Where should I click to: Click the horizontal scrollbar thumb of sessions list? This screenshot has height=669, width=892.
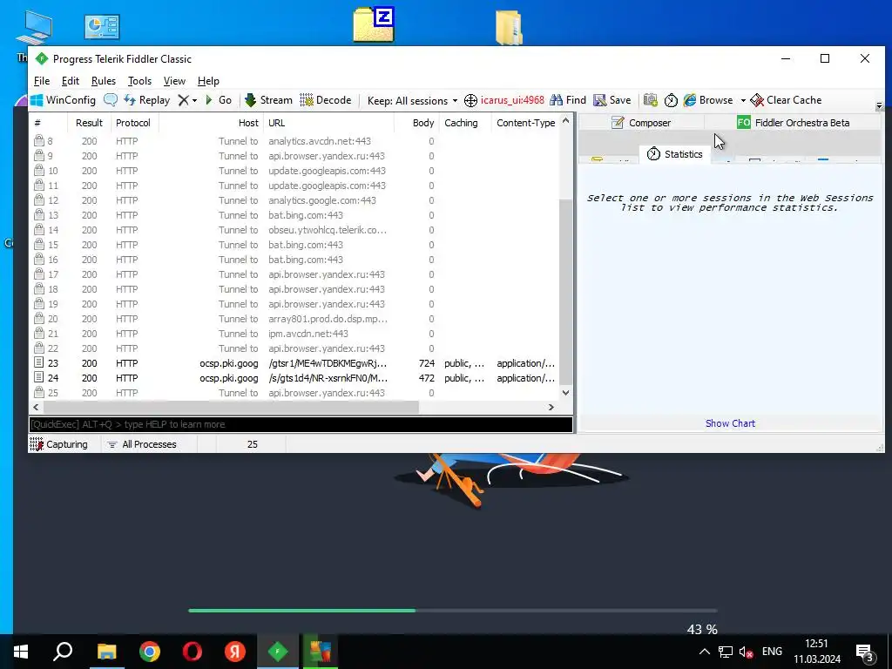(231, 408)
